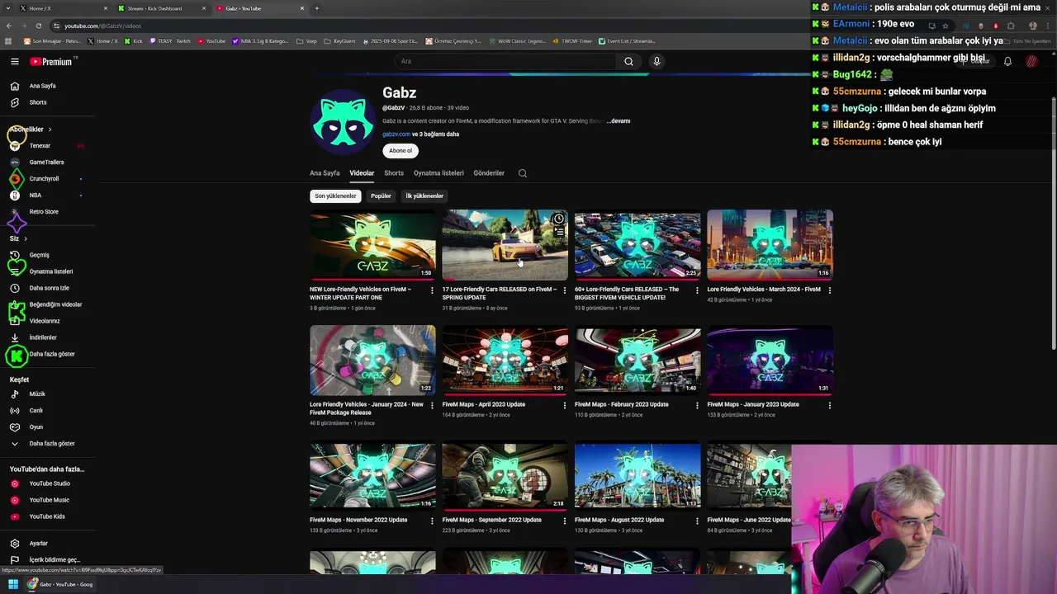This screenshot has height=594, width=1057.
Task: Open options menu for WINTER UPDATE PART ONE video
Action: [x=432, y=290]
